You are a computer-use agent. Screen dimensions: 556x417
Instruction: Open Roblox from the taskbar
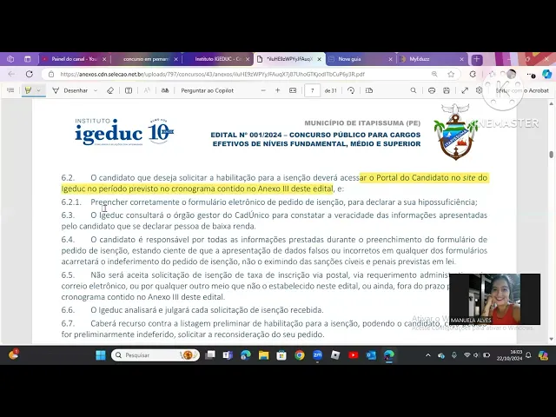pos(335,355)
